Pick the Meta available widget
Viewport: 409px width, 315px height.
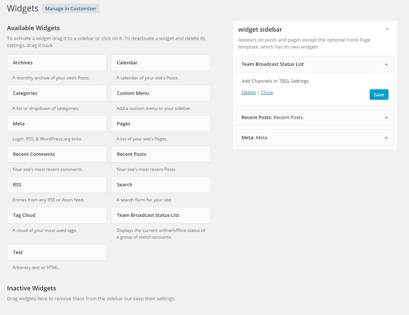57,124
